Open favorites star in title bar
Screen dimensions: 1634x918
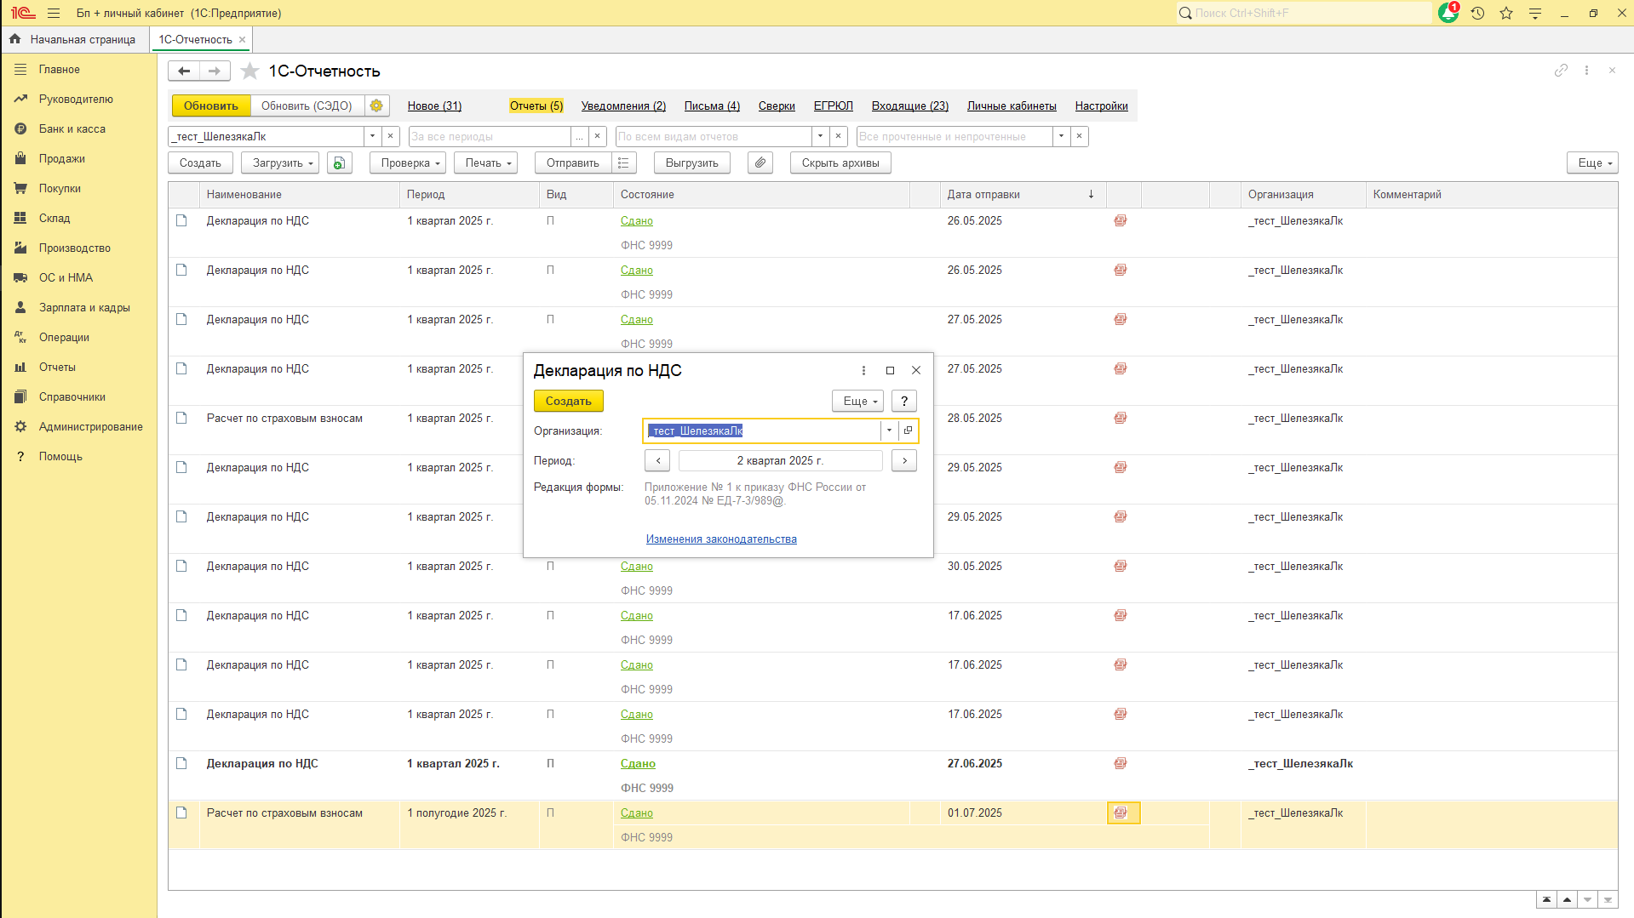[x=1506, y=13]
